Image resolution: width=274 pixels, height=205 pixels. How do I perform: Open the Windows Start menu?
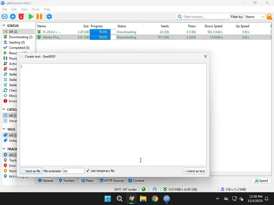[108, 199]
